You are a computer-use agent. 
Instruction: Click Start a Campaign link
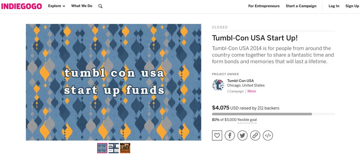click(x=301, y=6)
